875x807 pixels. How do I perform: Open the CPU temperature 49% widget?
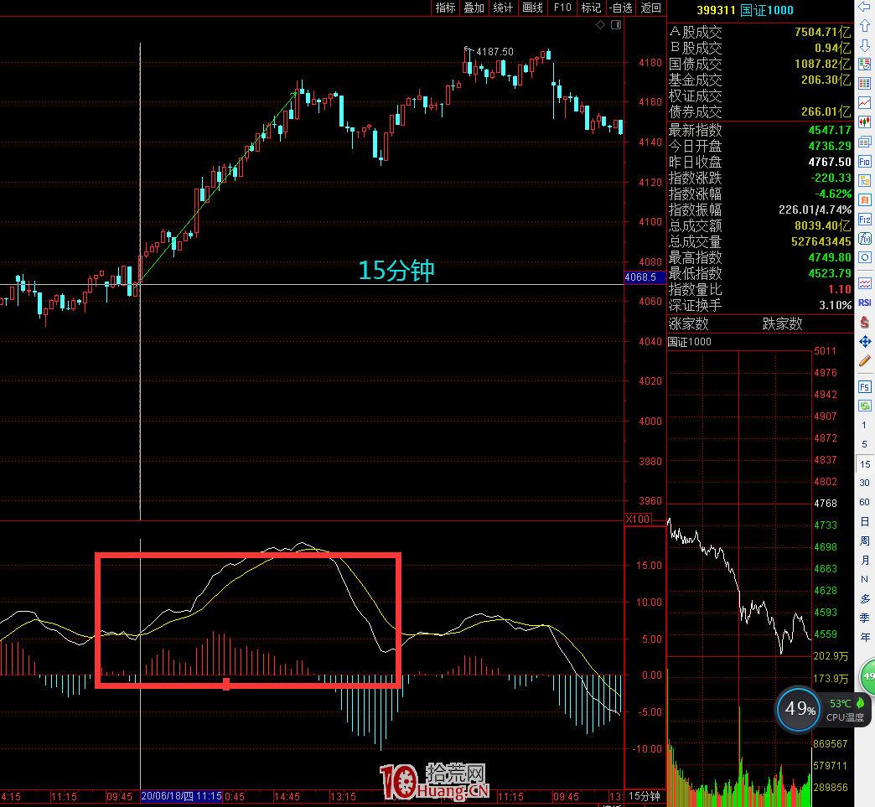coord(824,709)
